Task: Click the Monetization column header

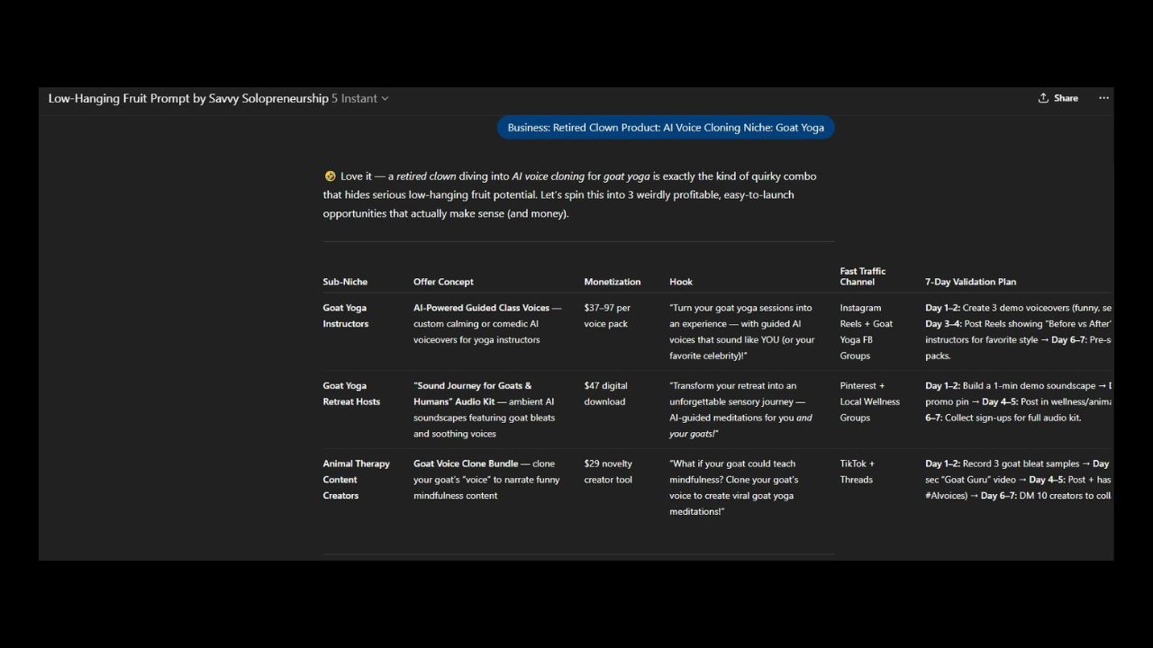Action: (612, 282)
